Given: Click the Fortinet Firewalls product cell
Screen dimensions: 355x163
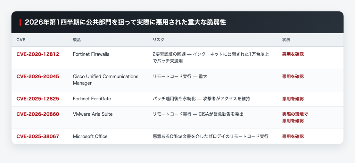Looking at the screenshot, I should pyautogui.click(x=91, y=54).
